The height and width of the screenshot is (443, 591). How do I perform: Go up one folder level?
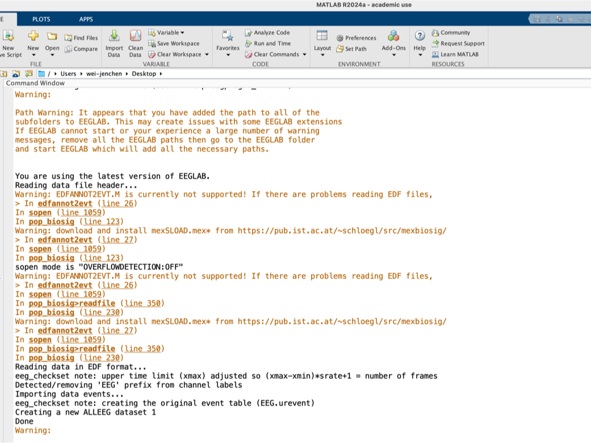[4, 73]
